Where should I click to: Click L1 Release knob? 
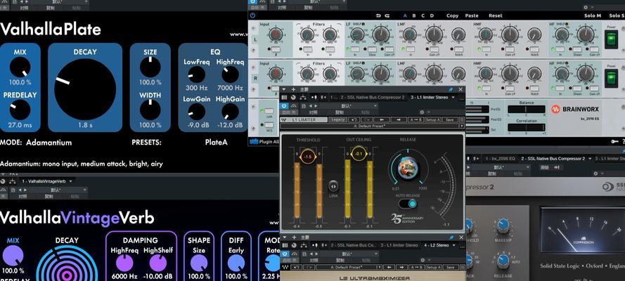[408, 168]
